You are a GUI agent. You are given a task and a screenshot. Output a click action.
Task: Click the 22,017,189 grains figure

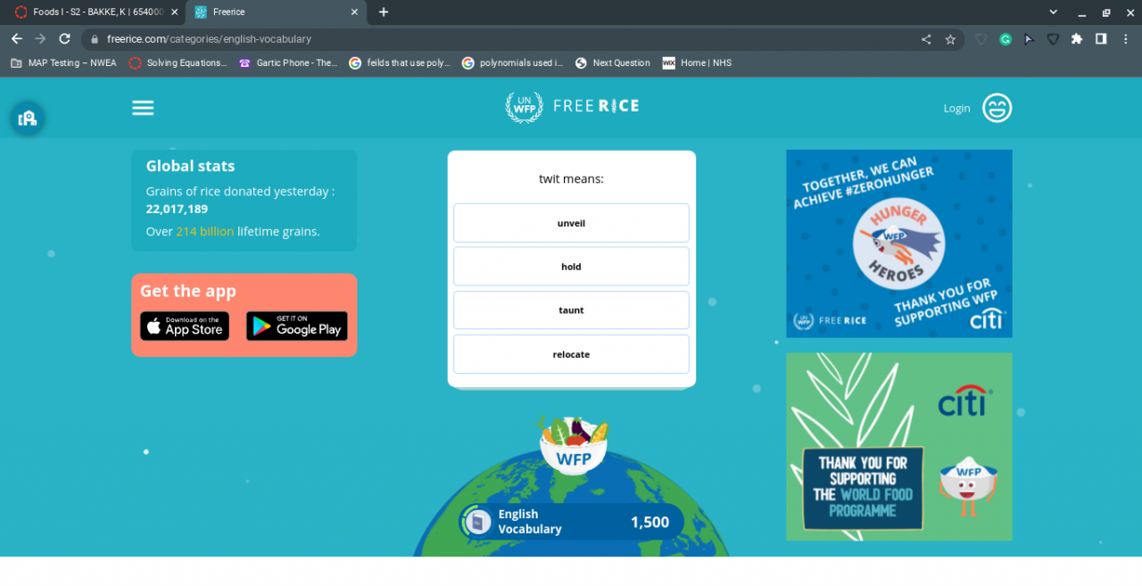pyautogui.click(x=177, y=210)
